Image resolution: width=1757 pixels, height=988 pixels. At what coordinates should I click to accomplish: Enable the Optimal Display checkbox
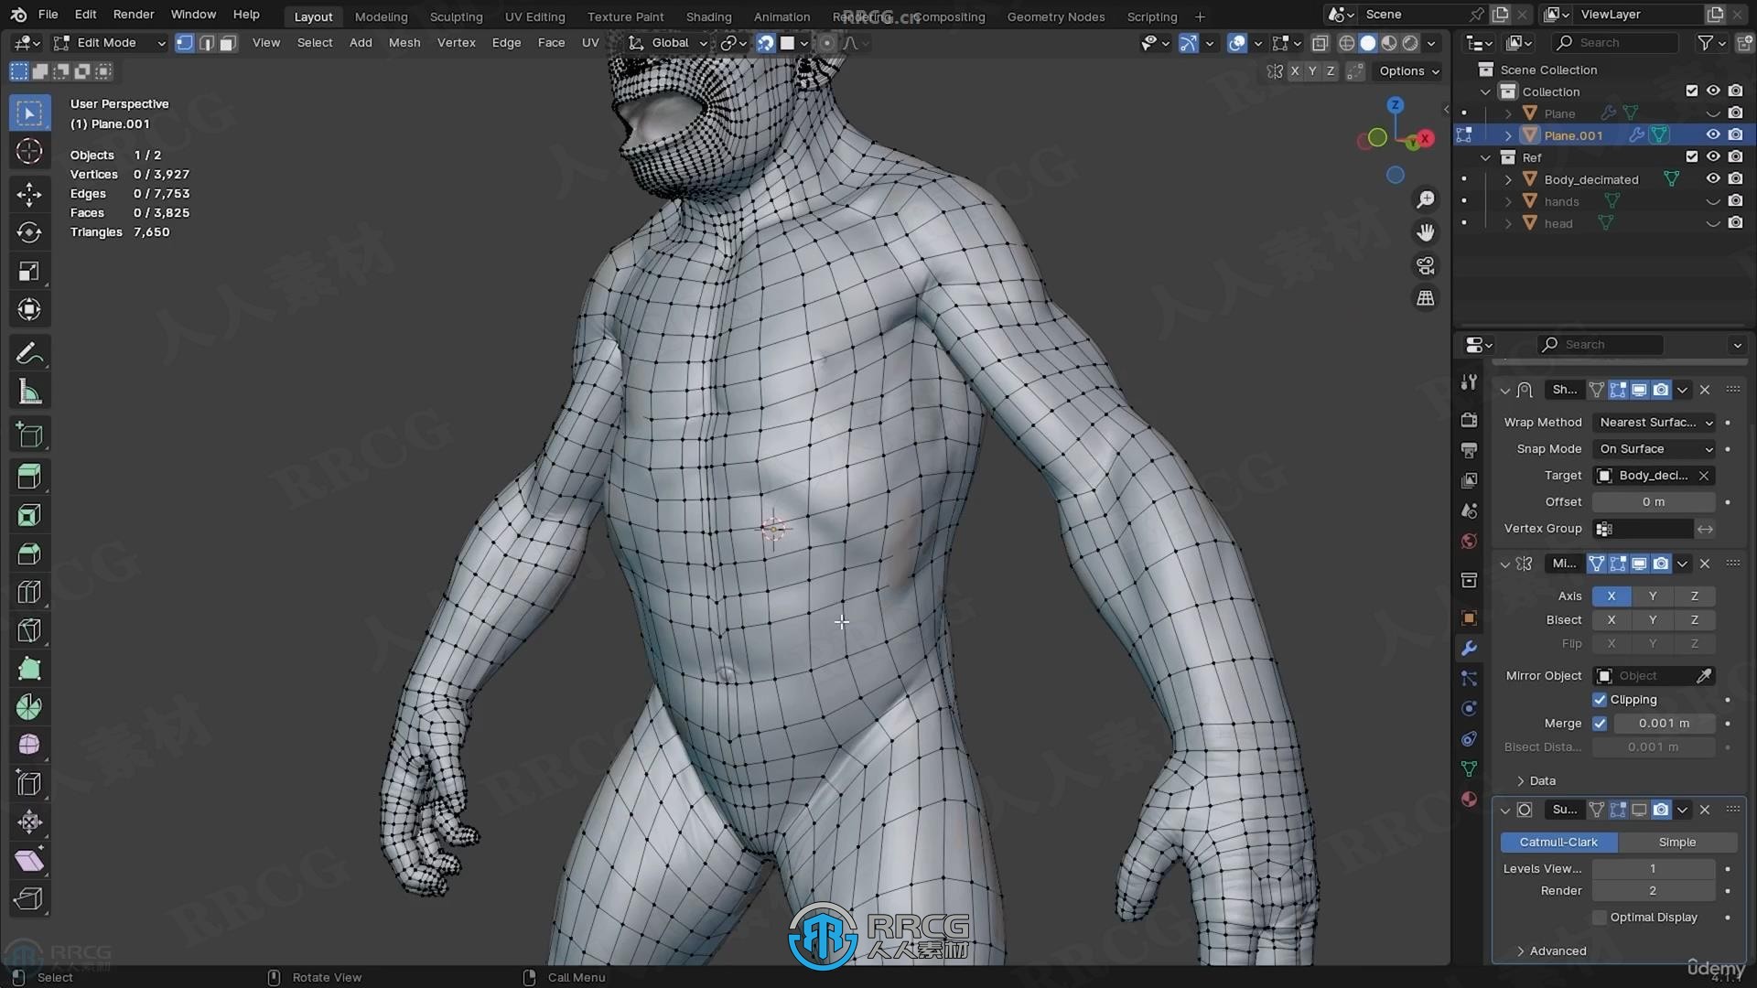tap(1600, 918)
